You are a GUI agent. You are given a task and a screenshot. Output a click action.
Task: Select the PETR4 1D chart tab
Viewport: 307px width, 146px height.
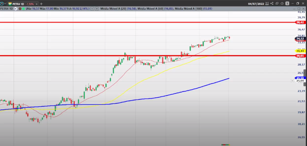click(17, 4)
